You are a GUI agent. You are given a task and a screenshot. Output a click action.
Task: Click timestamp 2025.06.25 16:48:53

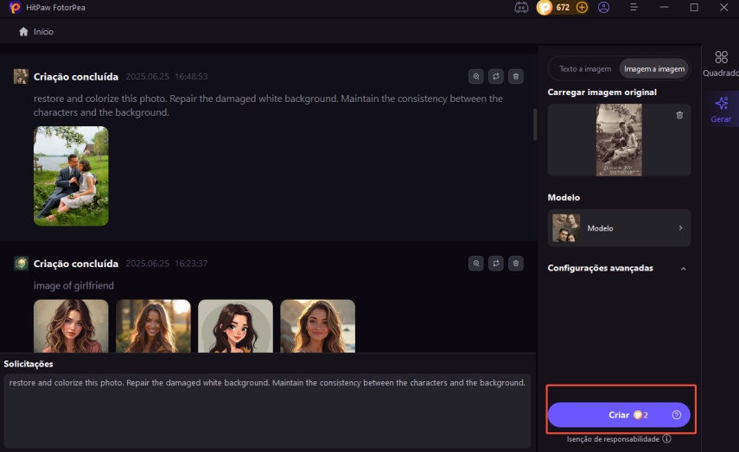(x=167, y=76)
